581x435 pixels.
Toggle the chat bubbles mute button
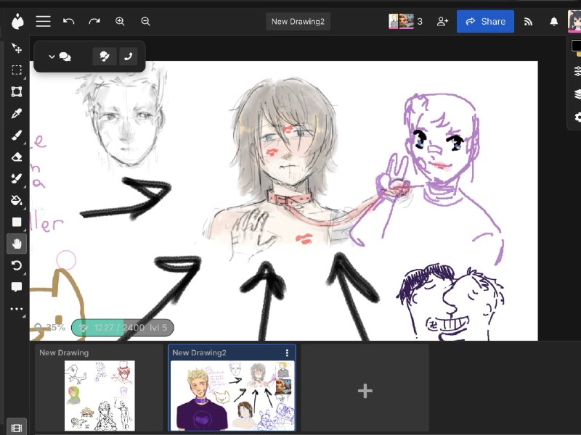pyautogui.click(x=105, y=57)
